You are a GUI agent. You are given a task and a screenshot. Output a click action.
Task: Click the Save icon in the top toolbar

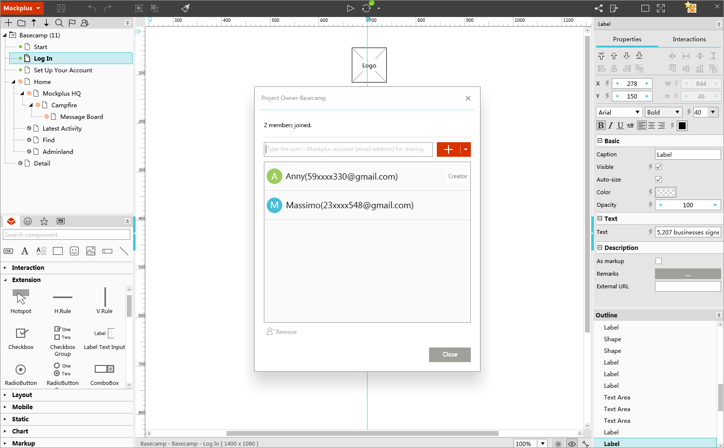tap(61, 8)
